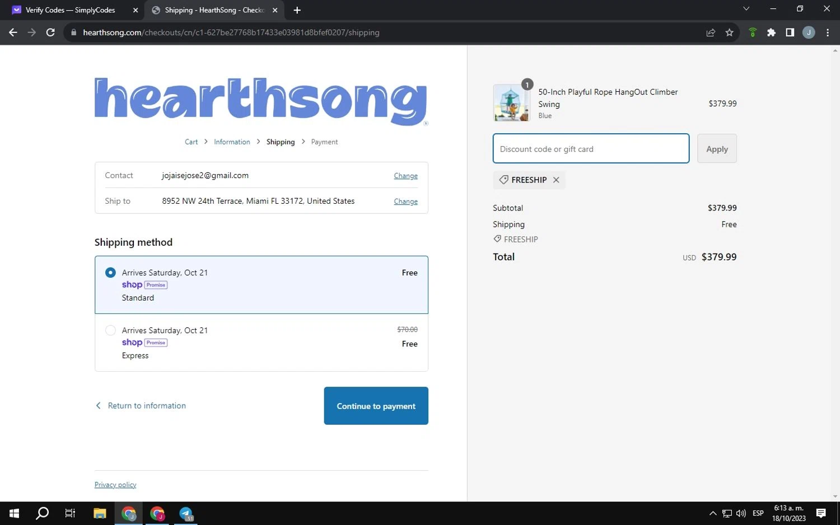840x525 pixels.
Task: Click the FREESHIP tag icon in the chip
Action: 503,180
